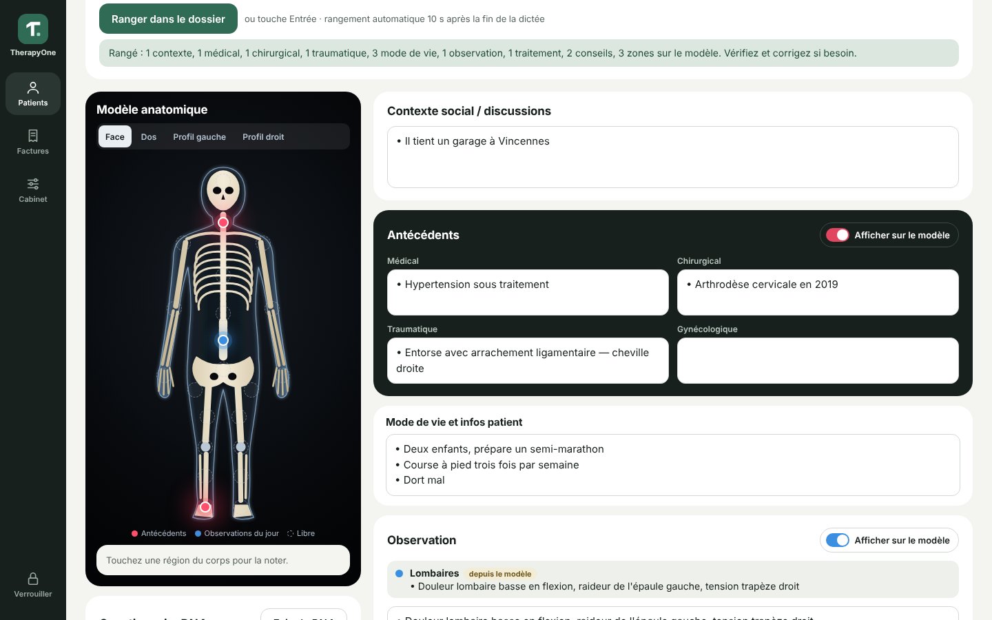
Task: Click the Traumatique antécédents field
Action: pyautogui.click(x=528, y=360)
